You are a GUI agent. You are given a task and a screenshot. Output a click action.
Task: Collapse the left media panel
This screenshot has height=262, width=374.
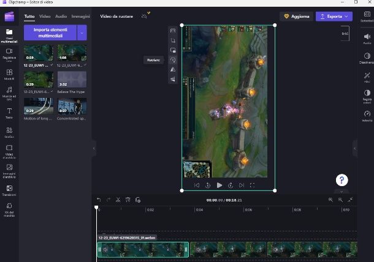point(94,148)
